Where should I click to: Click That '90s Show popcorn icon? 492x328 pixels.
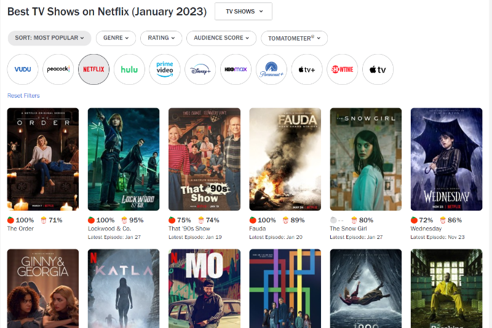(201, 220)
